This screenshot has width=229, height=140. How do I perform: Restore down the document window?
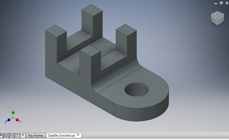coord(221,3)
